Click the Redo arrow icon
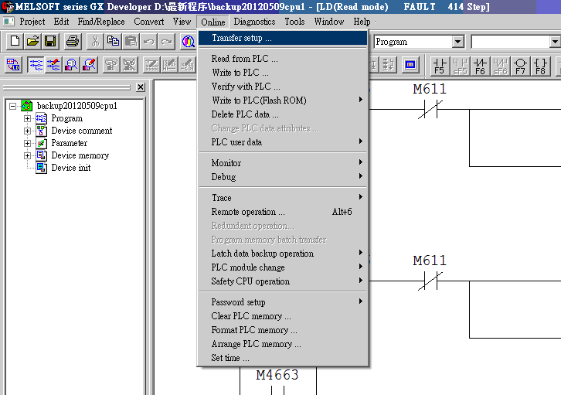This screenshot has width=561, height=395. tap(167, 41)
